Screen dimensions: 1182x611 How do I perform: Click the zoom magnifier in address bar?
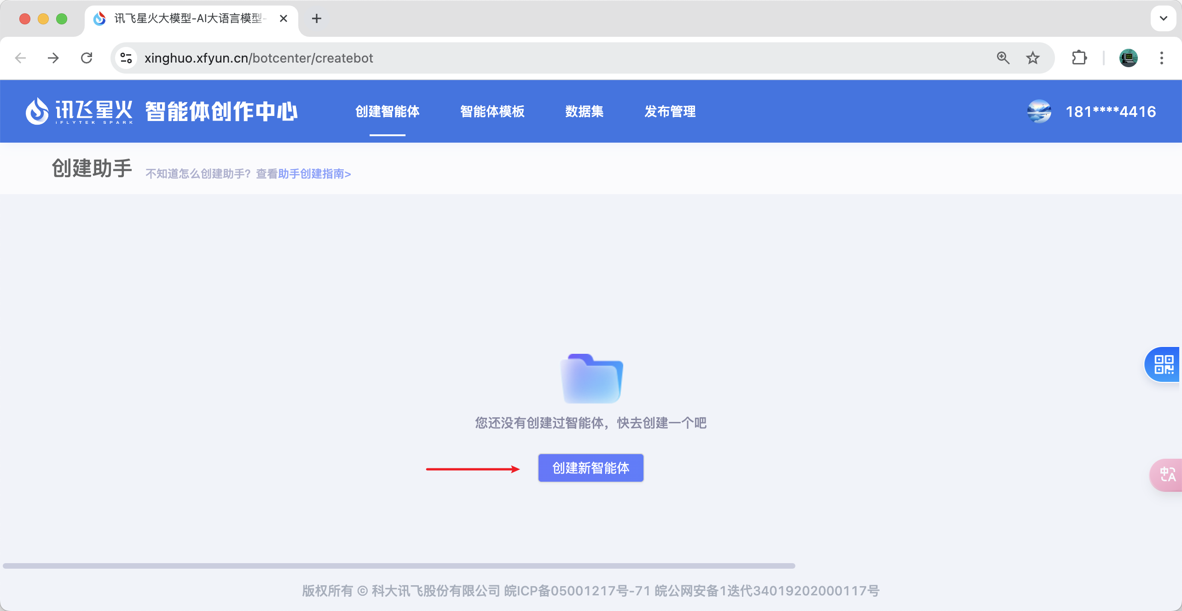1003,58
